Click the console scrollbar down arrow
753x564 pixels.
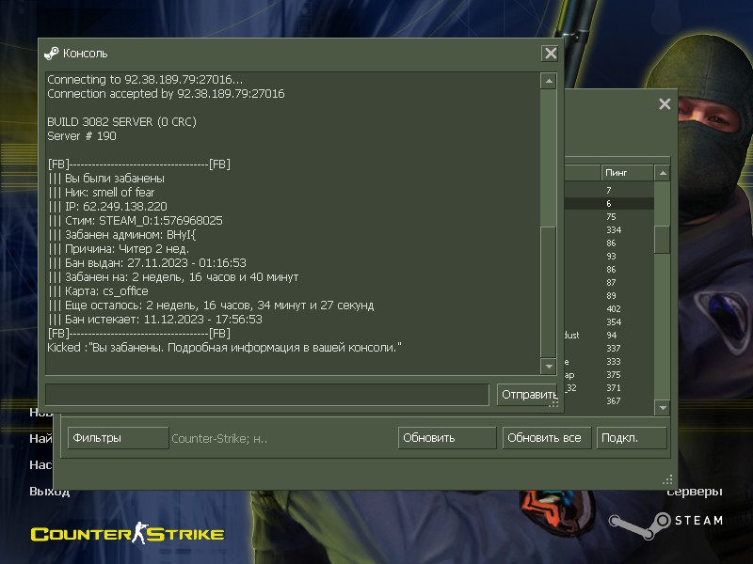pyautogui.click(x=549, y=367)
